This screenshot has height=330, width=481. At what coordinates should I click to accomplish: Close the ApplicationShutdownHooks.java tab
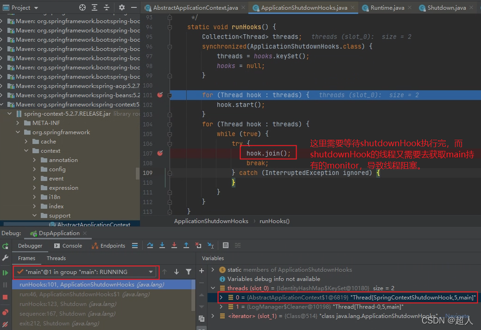353,7
